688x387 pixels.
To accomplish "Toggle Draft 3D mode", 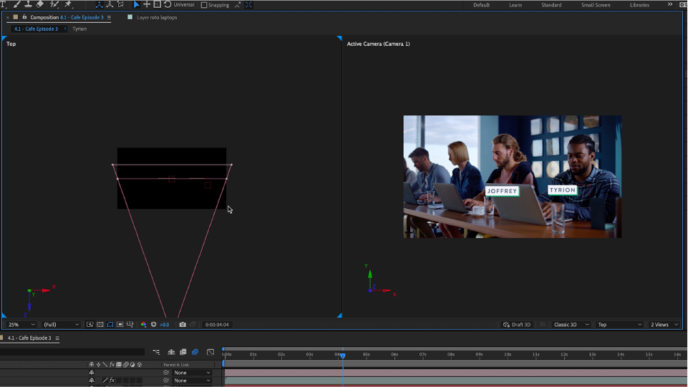I will [517, 325].
